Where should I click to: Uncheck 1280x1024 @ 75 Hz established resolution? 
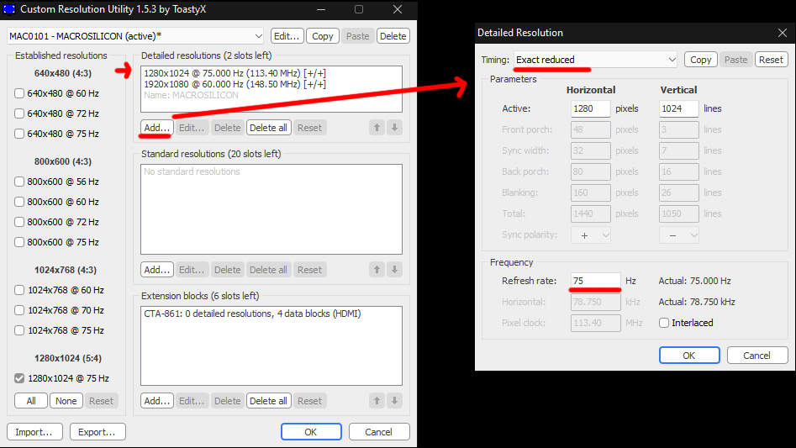point(19,378)
